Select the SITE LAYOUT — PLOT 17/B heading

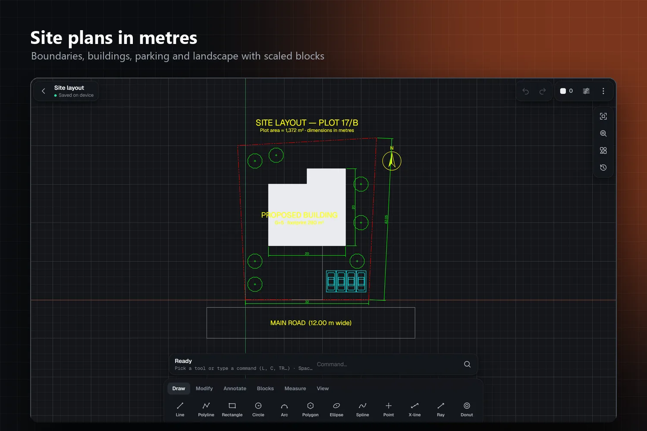click(x=307, y=122)
